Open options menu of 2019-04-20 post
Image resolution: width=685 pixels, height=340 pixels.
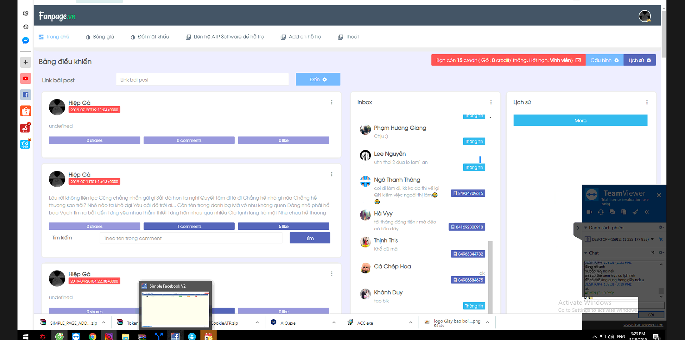[x=331, y=274]
